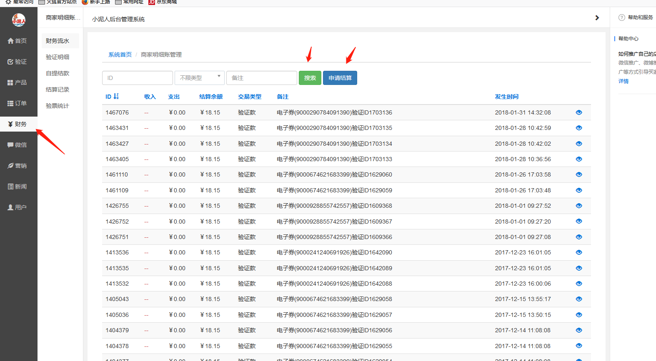The image size is (656, 361).
Task: Open the 验证 verification sidebar item
Action: click(x=17, y=62)
